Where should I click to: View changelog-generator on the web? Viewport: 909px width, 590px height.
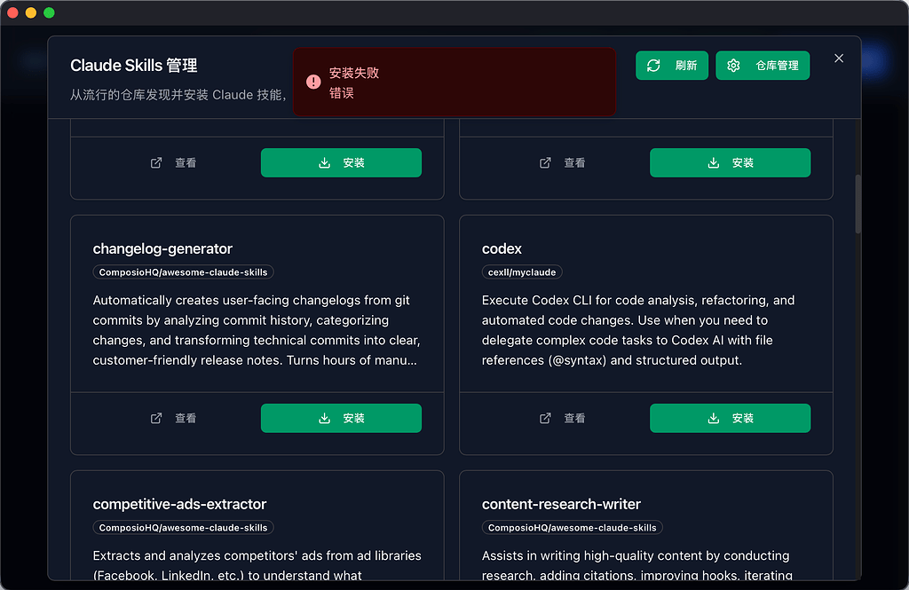tap(173, 418)
